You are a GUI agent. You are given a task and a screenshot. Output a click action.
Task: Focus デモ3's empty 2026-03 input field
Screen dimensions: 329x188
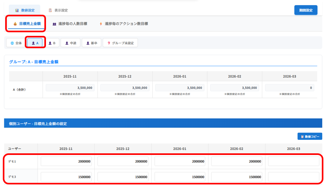pos(293,176)
